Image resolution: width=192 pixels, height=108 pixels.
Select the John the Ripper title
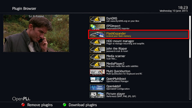pyautogui.click(x=117, y=49)
